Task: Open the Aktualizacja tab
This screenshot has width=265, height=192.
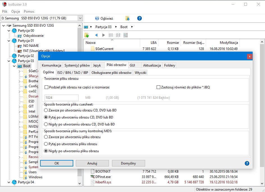Action: click(x=152, y=65)
